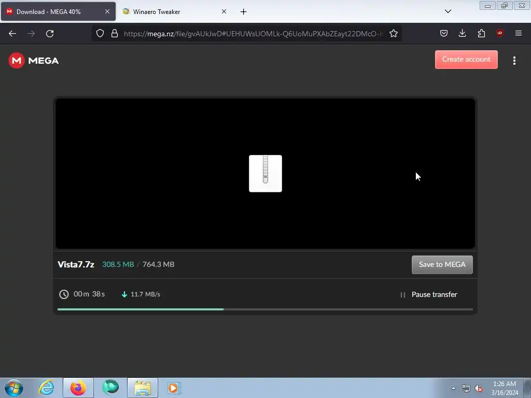Open Save to Pocket icon

point(444,33)
